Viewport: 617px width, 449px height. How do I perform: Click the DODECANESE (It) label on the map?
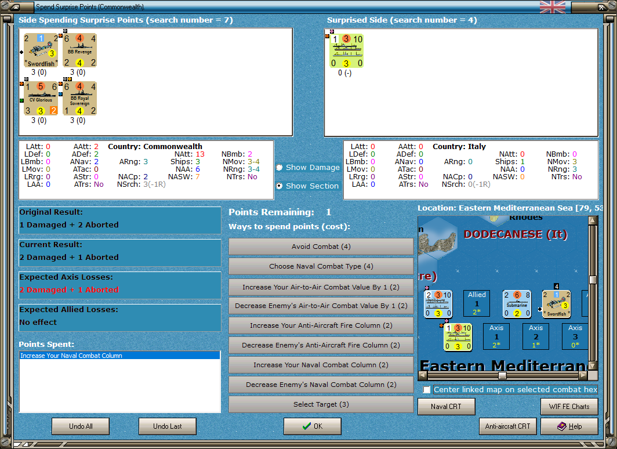(x=516, y=234)
